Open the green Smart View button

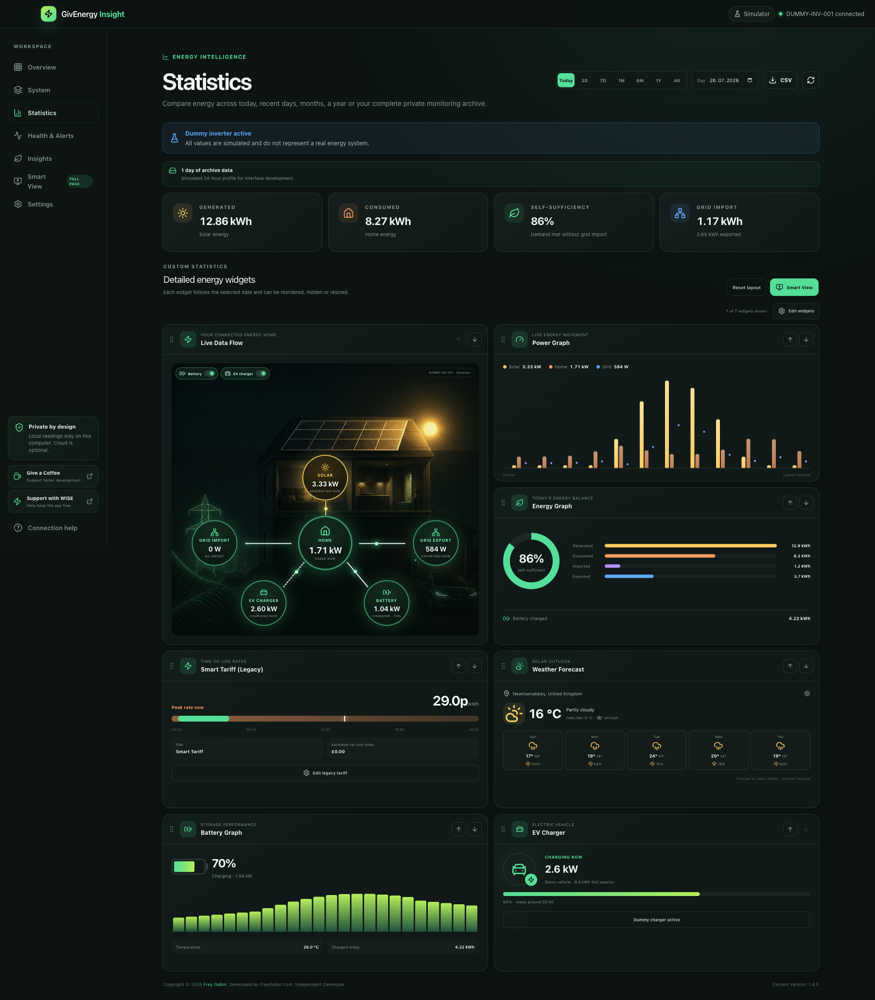pyautogui.click(x=794, y=288)
